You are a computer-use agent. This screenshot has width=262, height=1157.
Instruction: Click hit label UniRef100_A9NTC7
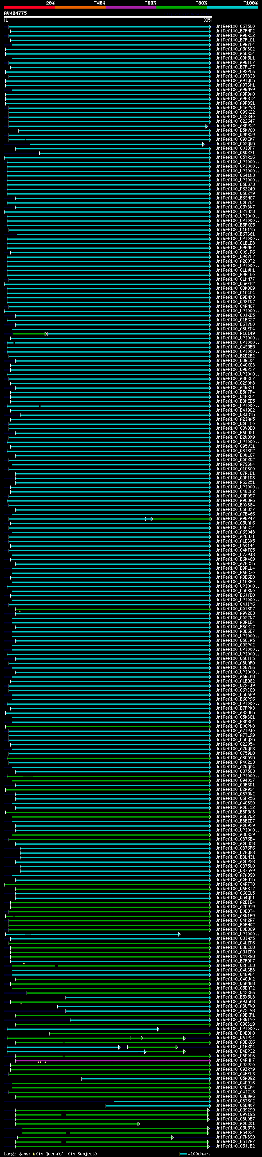coord(235,62)
